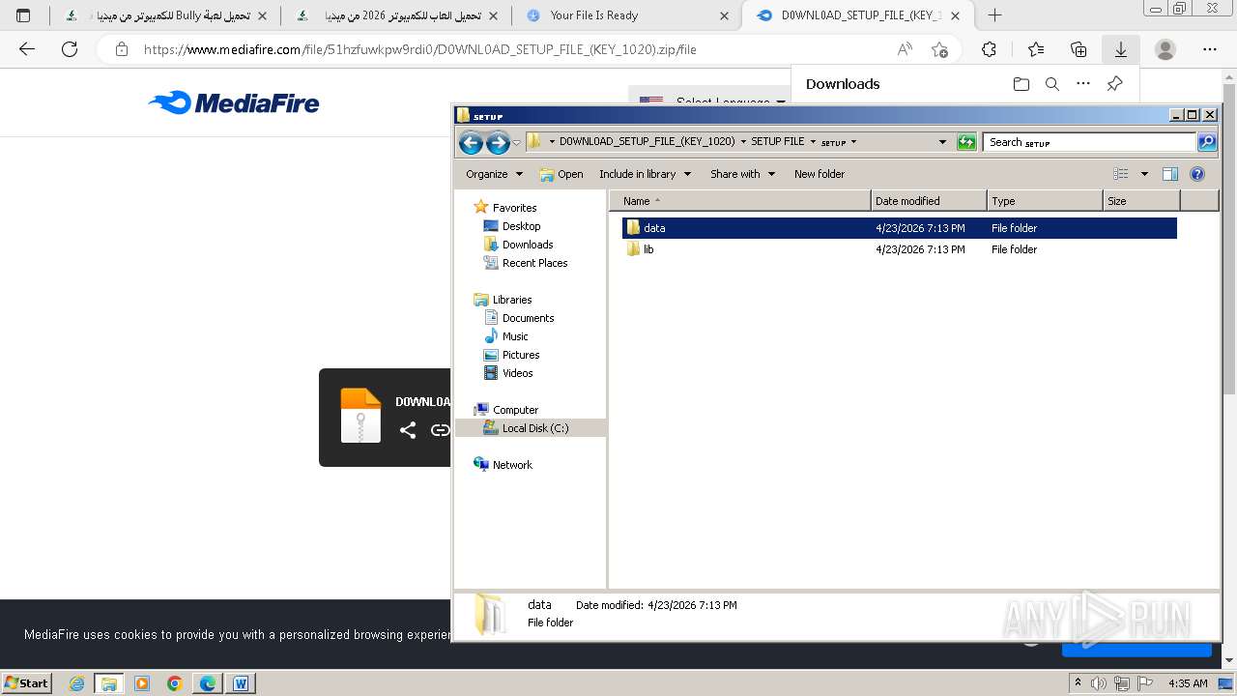Click the Edge address bar URL
Screen dimensions: 1237x696
tap(419, 49)
